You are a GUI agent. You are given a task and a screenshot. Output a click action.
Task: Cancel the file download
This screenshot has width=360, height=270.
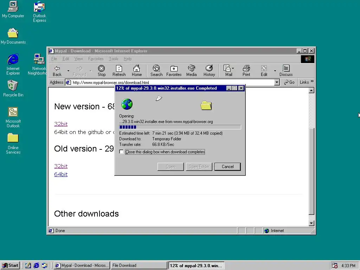227,167
